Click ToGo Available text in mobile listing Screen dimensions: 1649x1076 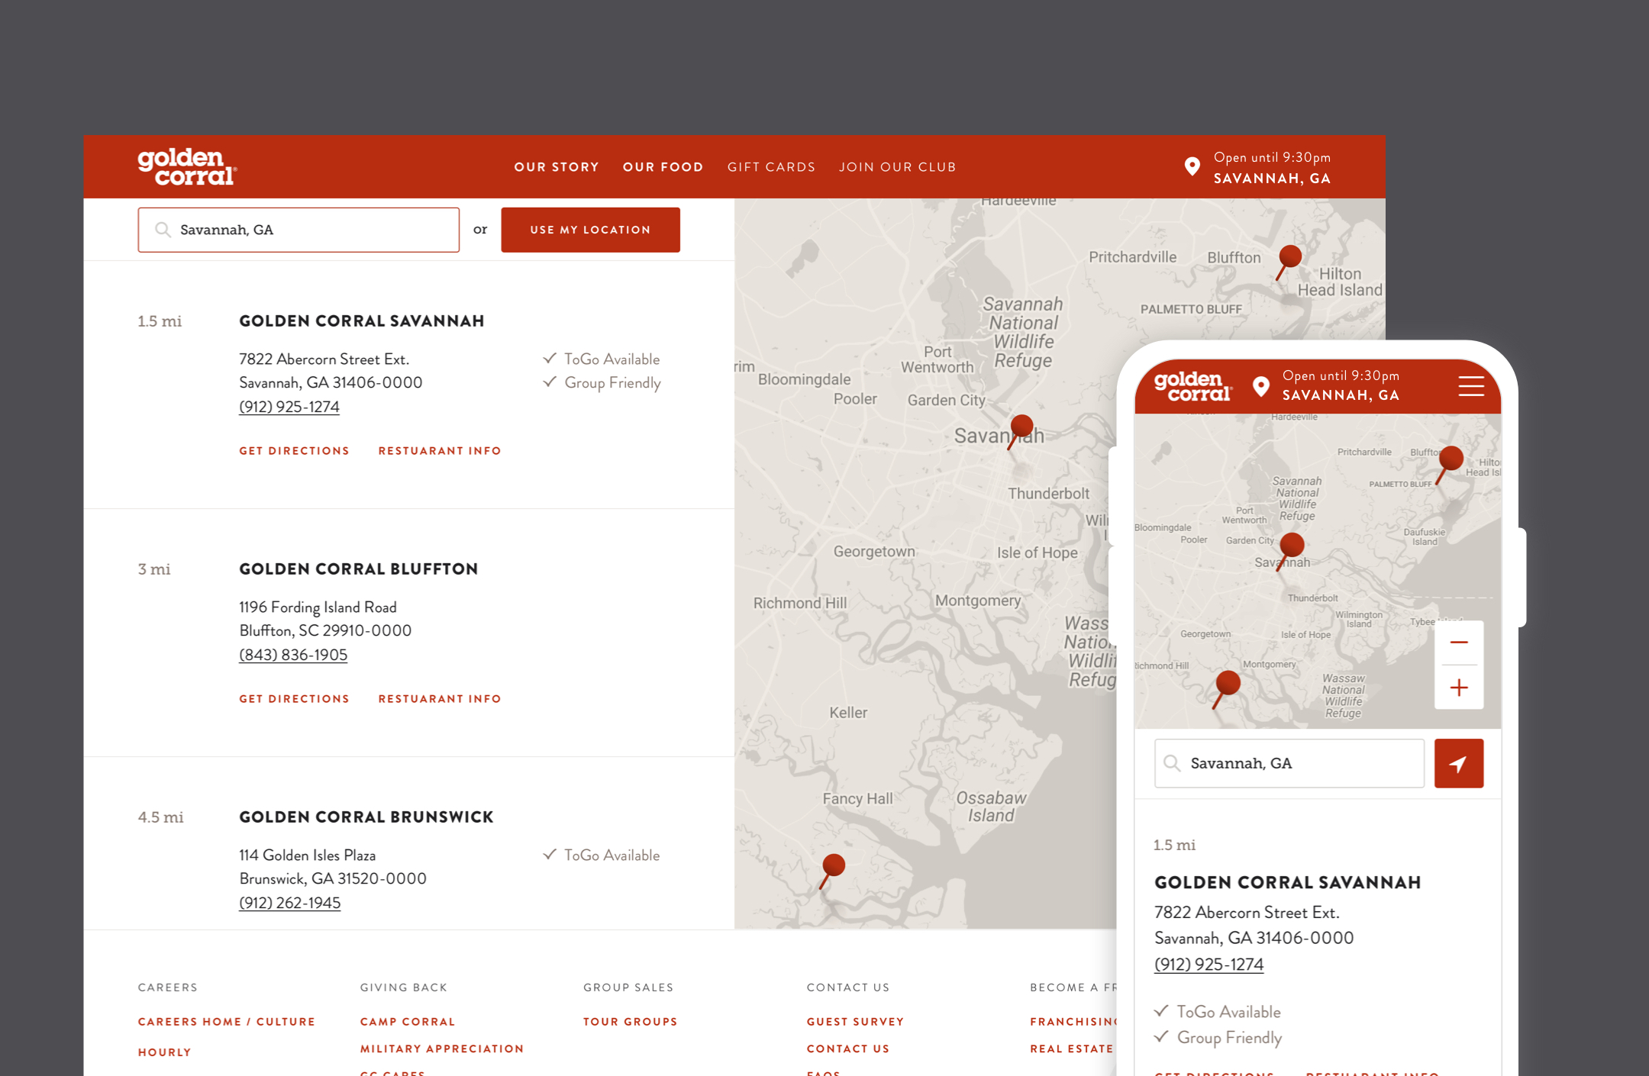point(1228,1012)
